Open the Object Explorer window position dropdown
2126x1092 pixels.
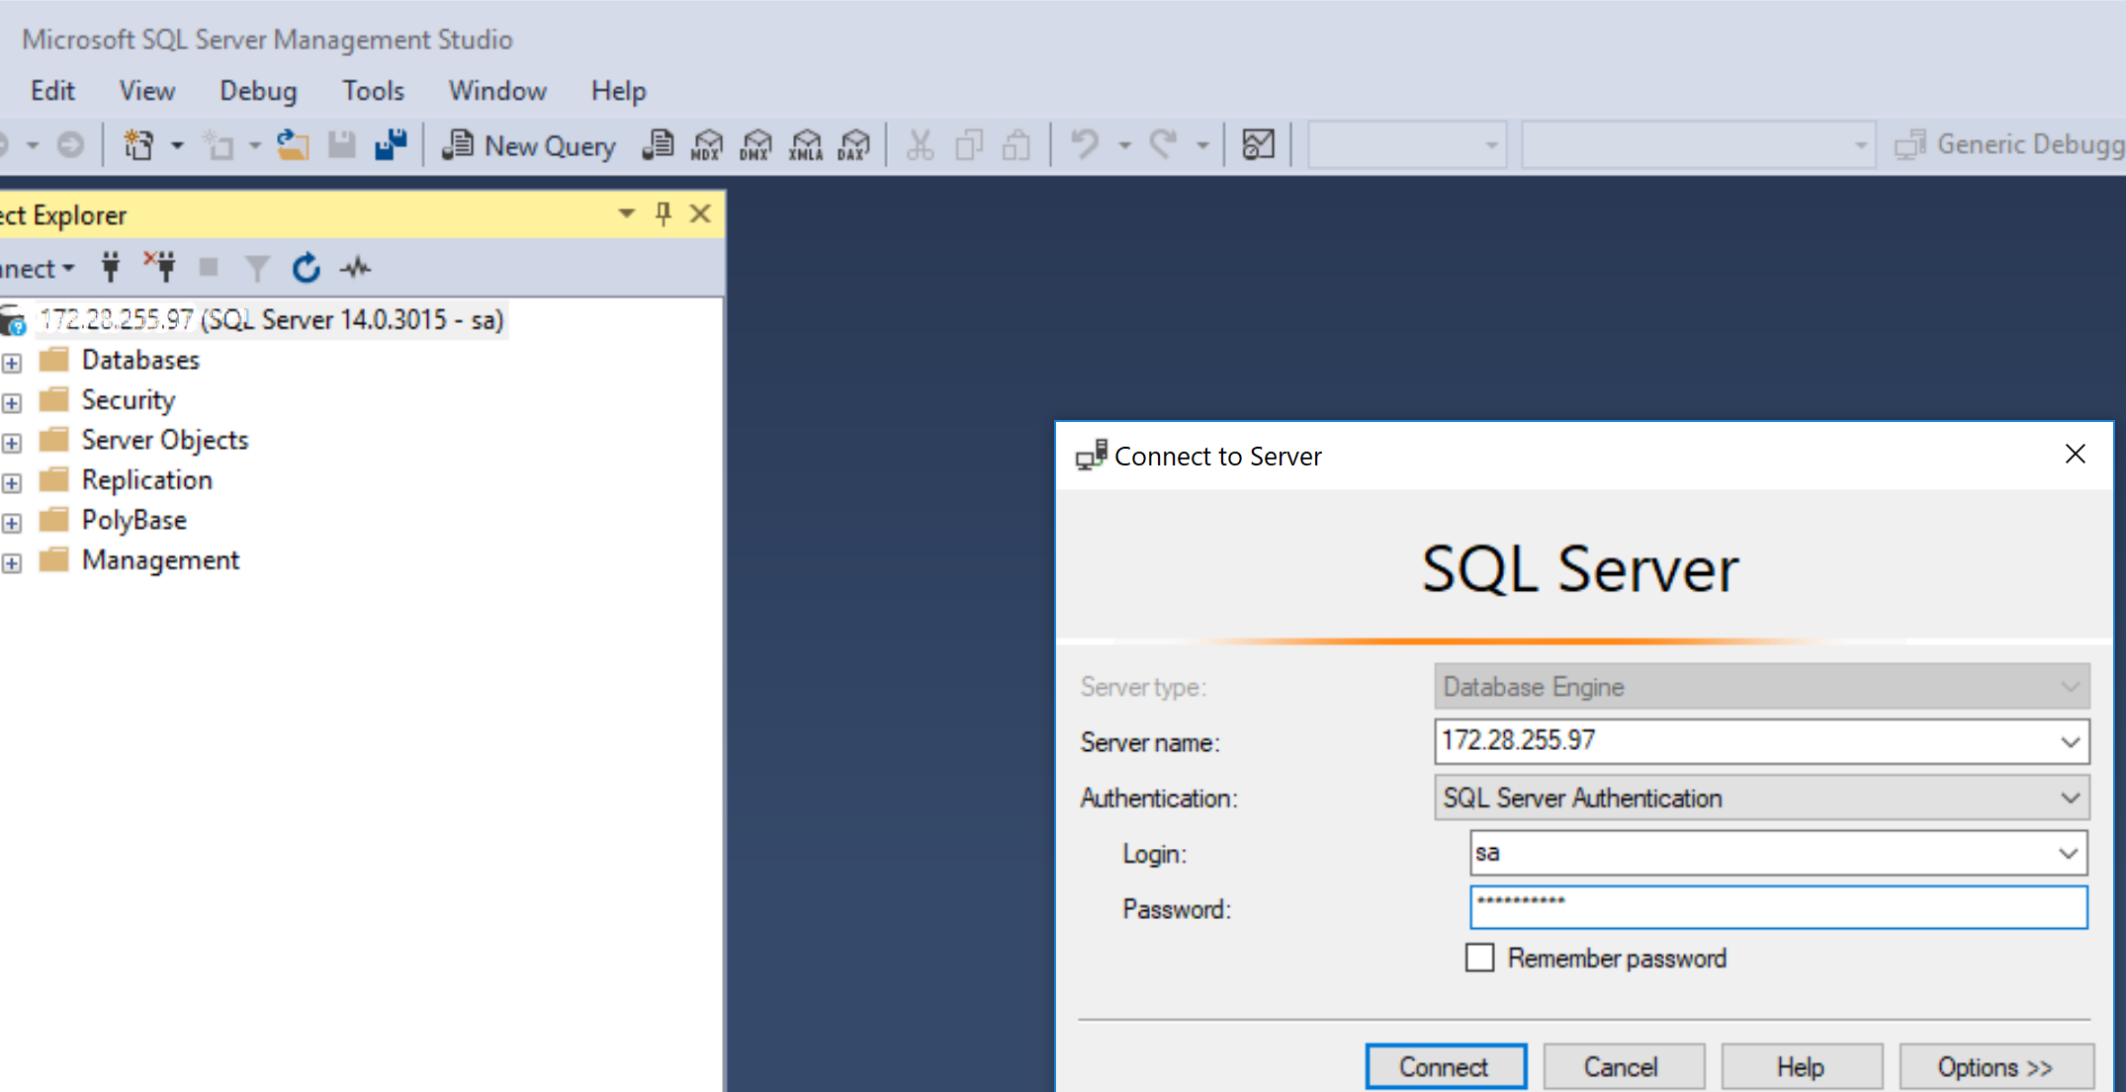click(x=626, y=213)
